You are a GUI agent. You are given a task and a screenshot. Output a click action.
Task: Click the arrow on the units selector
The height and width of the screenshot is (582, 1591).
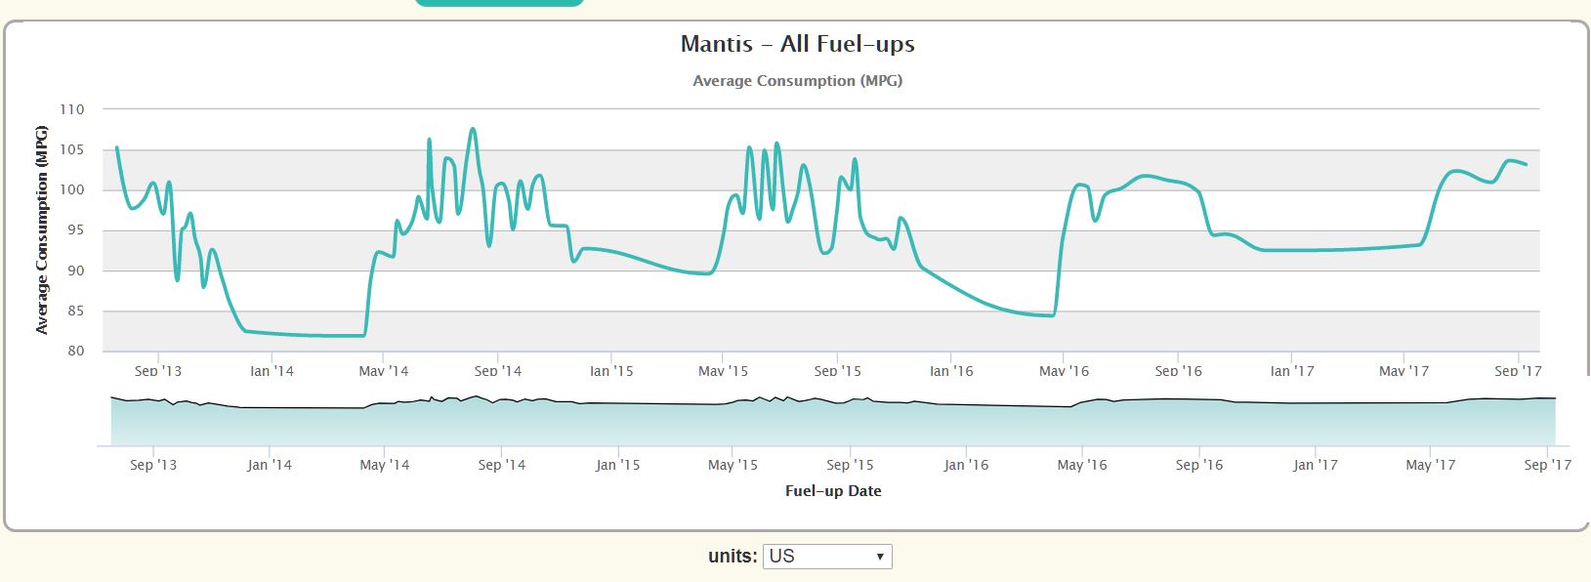click(880, 557)
